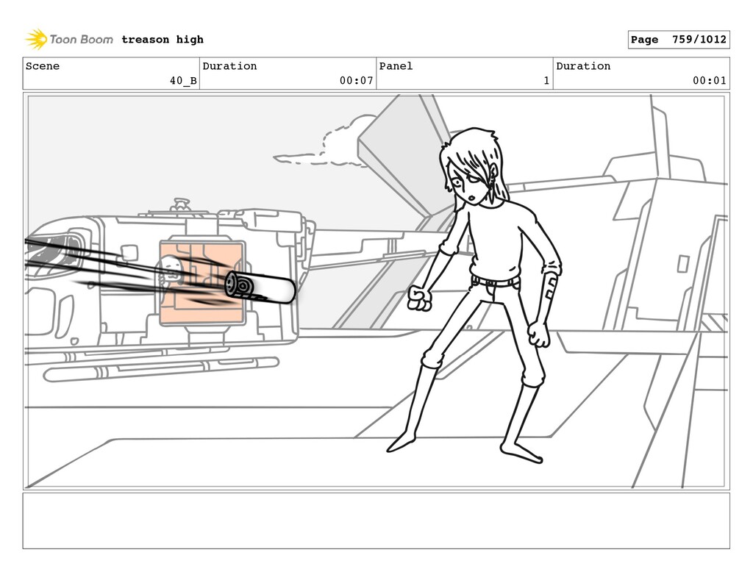The width and height of the screenshot is (753, 583).
Task: Select panel number 1
Action: click(546, 81)
